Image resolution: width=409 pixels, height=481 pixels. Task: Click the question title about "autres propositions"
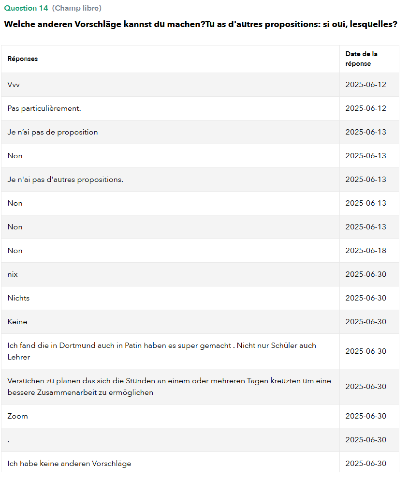pyautogui.click(x=201, y=24)
